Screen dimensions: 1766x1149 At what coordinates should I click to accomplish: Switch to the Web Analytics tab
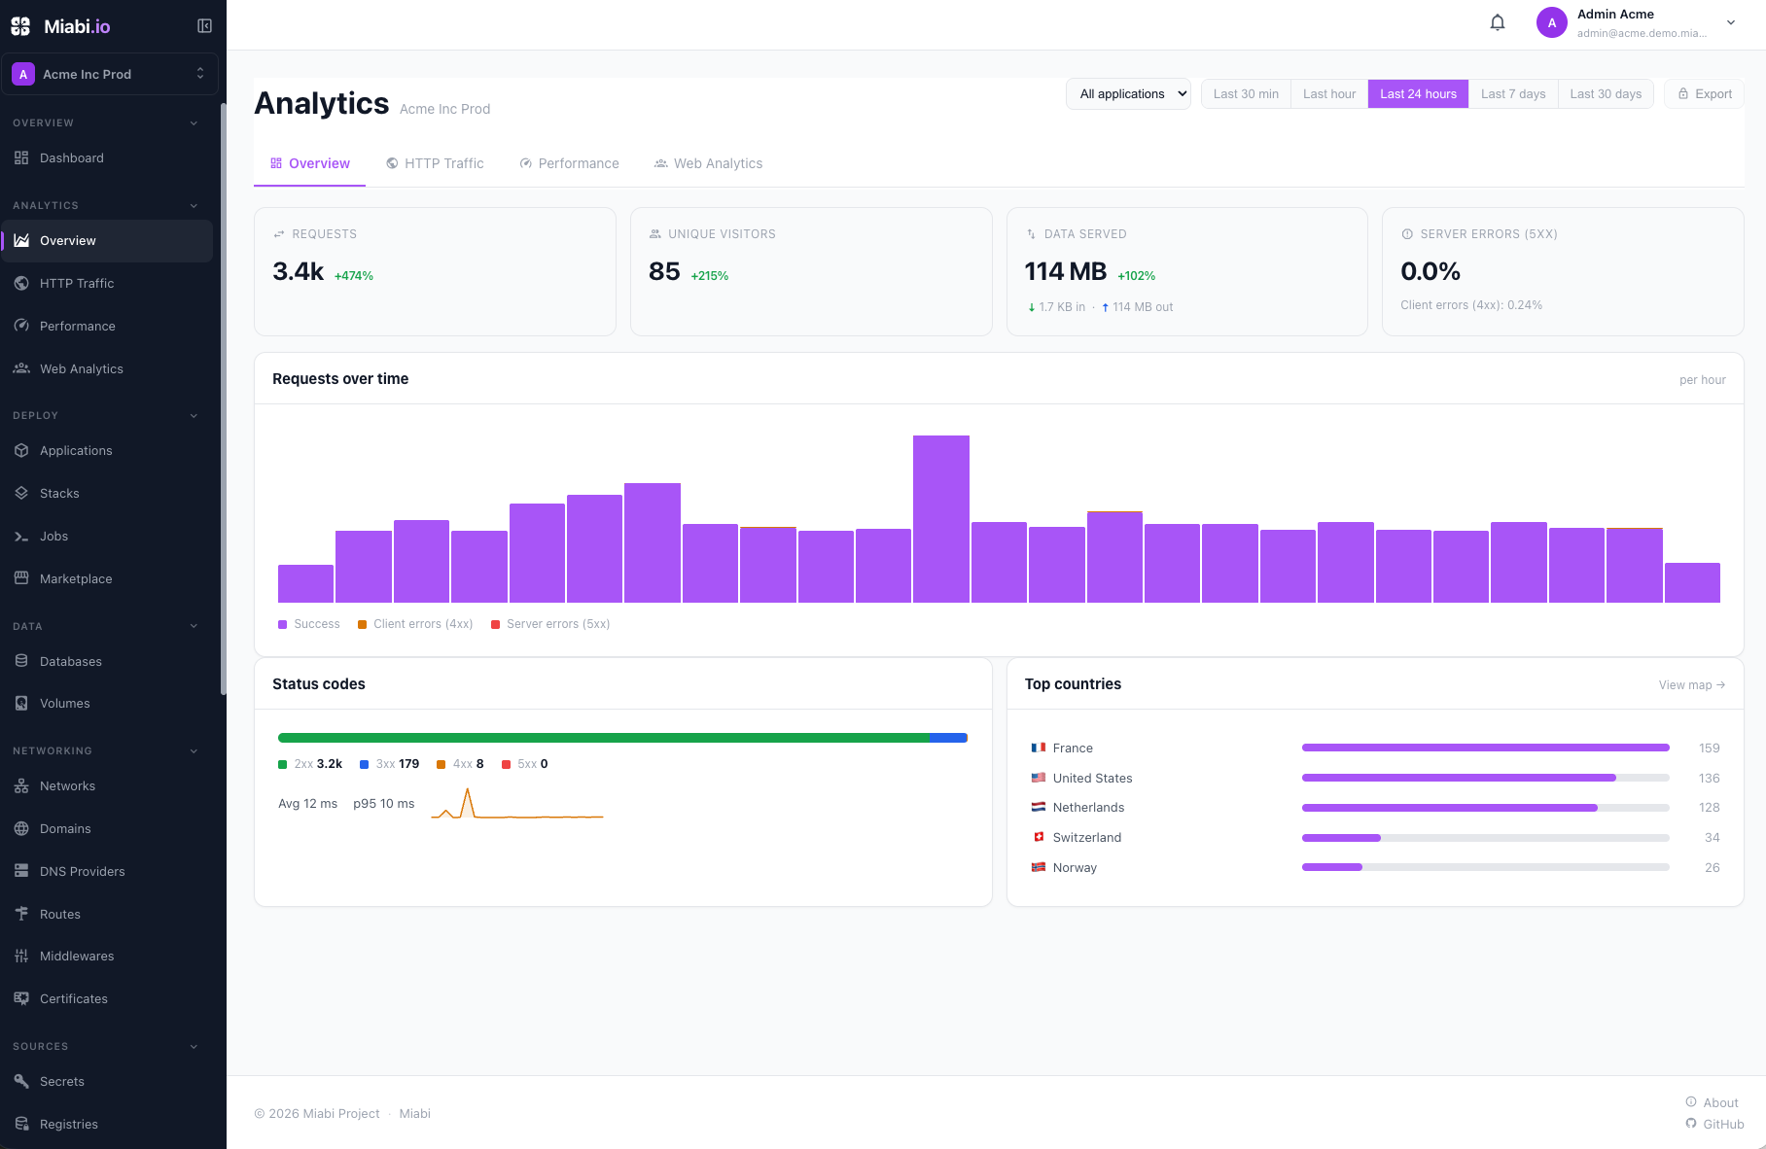[x=708, y=163]
